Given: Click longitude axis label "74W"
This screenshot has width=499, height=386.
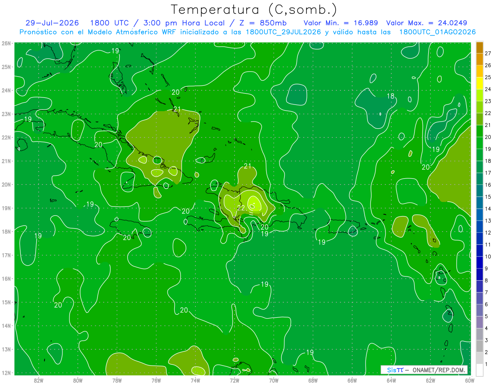Looking at the screenshot, I should tap(195, 380).
